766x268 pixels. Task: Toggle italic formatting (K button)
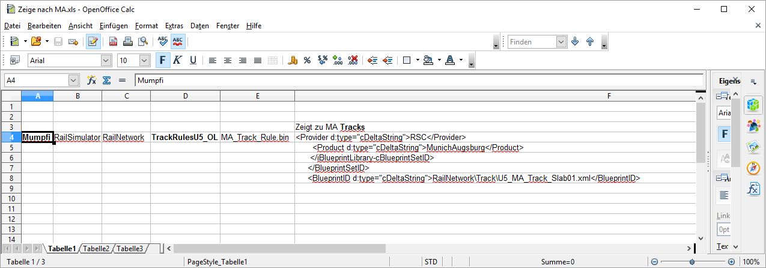pos(177,60)
